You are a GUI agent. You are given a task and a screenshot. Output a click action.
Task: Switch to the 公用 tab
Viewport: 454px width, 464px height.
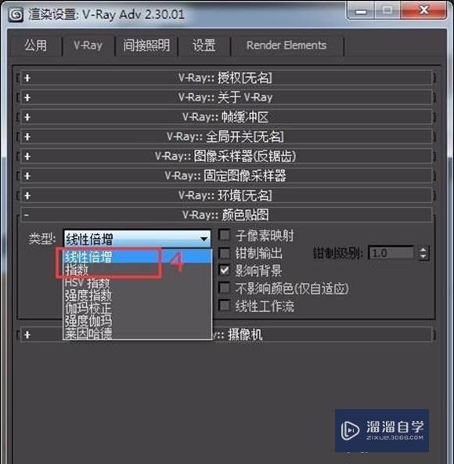coord(35,45)
